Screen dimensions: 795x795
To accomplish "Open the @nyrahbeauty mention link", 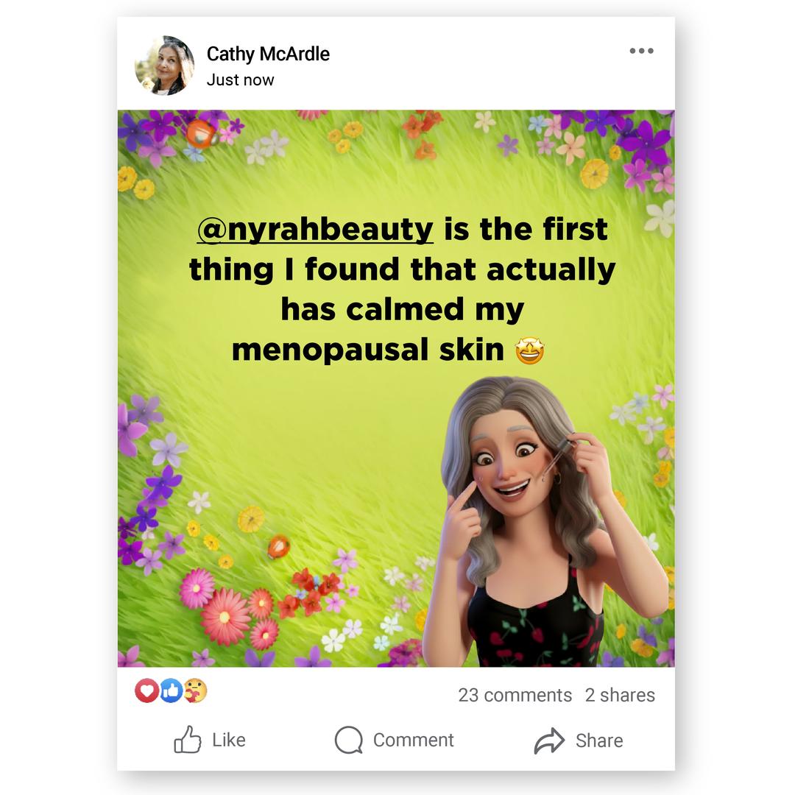I will (315, 230).
